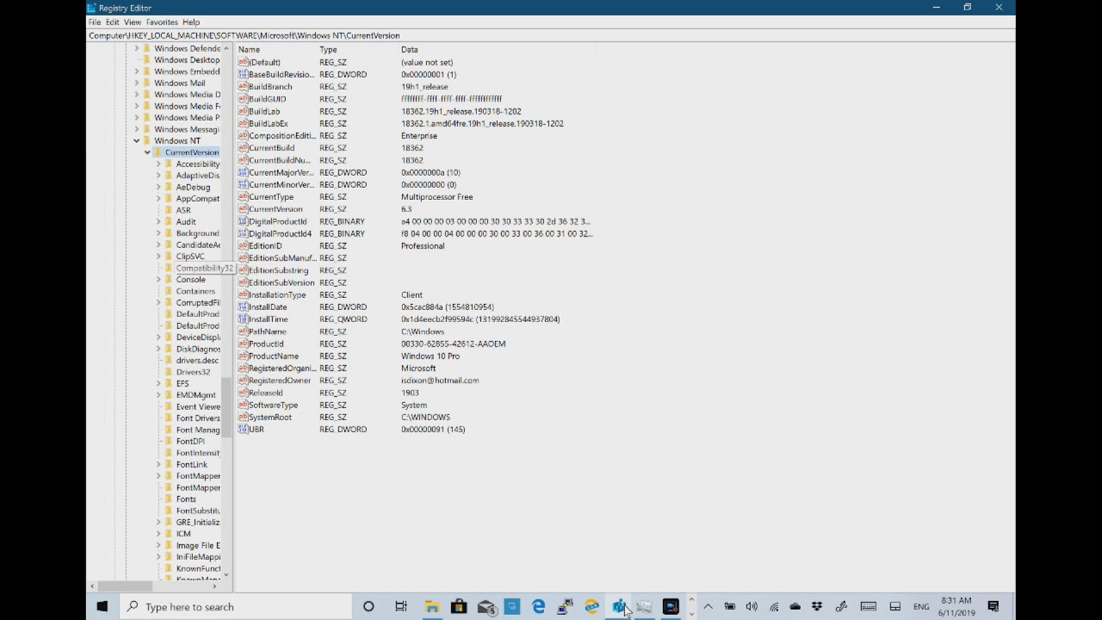Select the ReleaseId value name
This screenshot has height=620, width=1102.
265,393
